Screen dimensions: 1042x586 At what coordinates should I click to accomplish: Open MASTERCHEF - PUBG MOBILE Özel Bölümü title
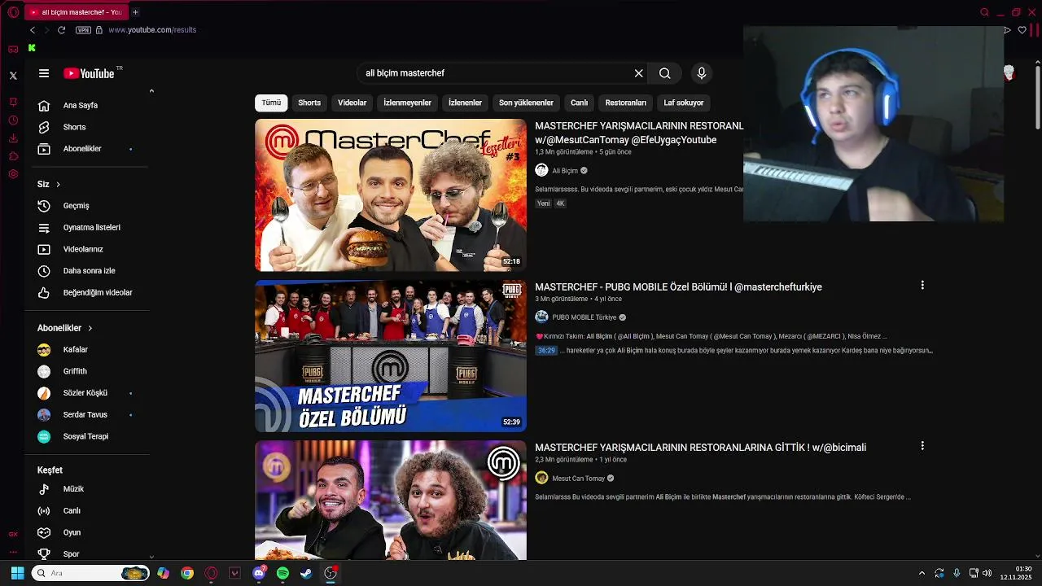678,287
